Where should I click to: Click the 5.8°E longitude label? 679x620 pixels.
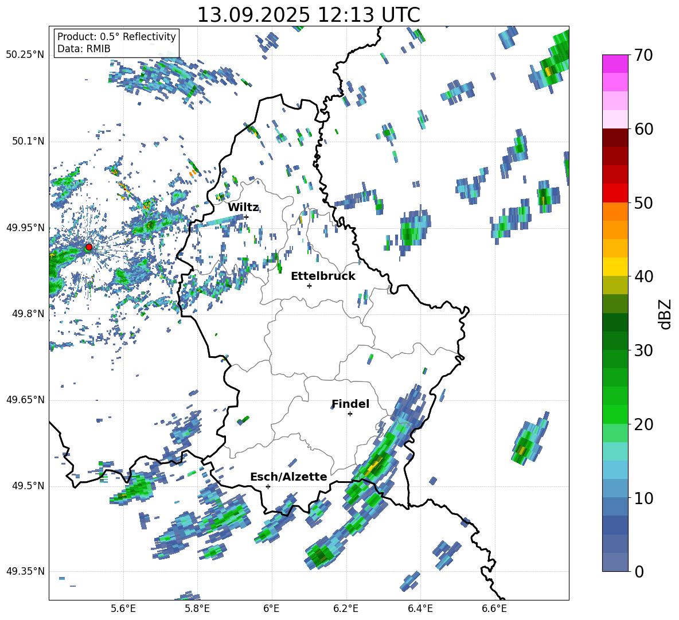197,609
